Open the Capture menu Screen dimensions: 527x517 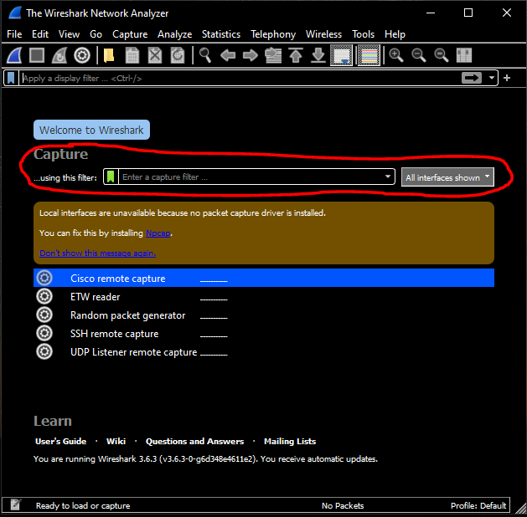[x=130, y=34]
